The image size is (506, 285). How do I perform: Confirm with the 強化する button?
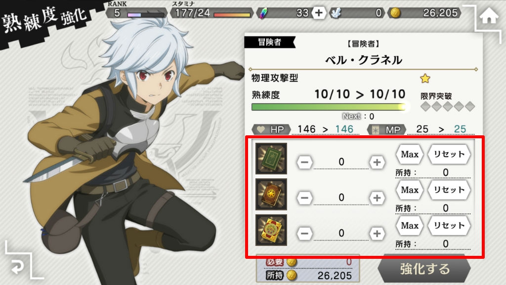pyautogui.click(x=424, y=269)
